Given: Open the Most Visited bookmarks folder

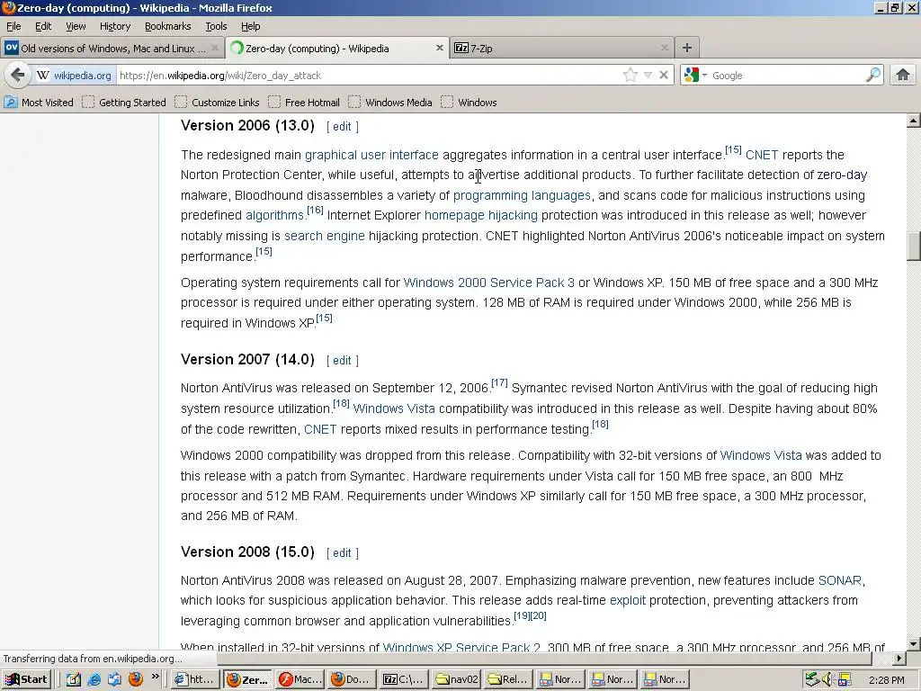Looking at the screenshot, I should pos(39,103).
